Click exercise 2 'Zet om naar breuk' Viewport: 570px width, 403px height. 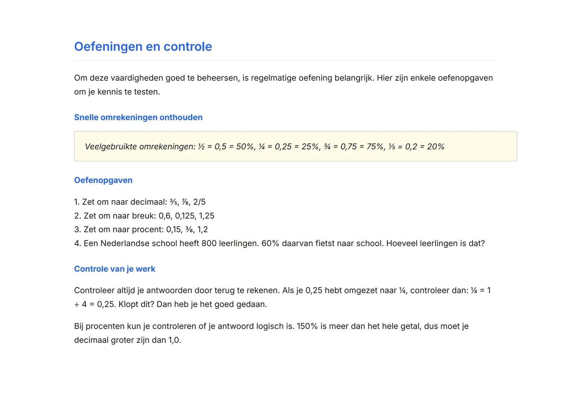tap(144, 216)
